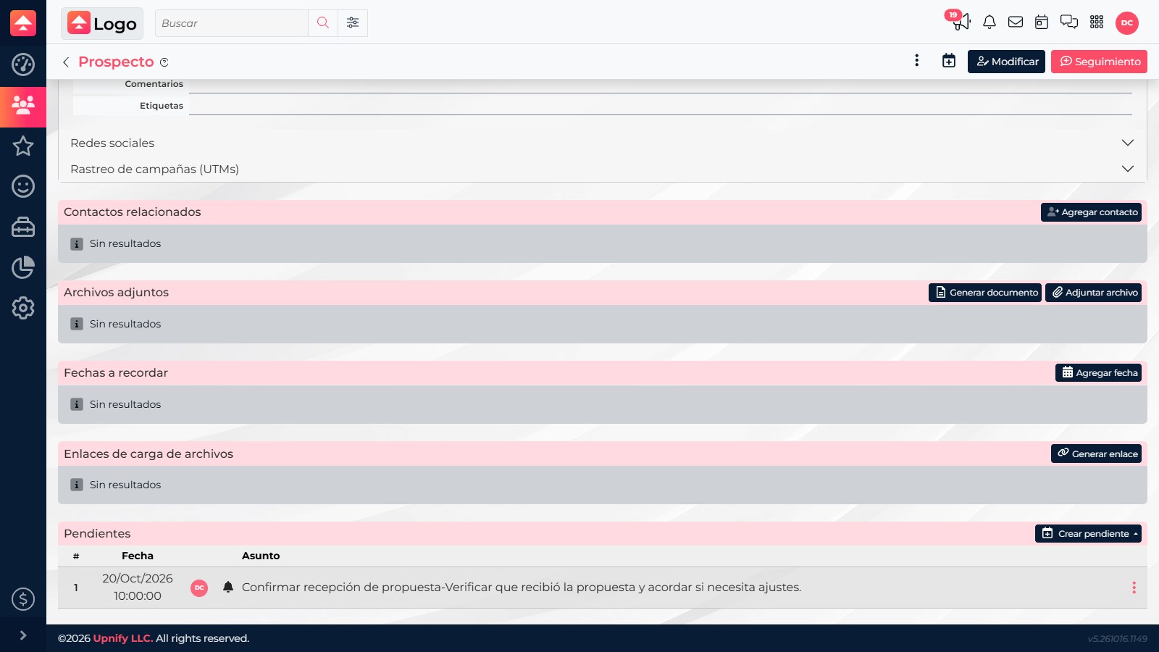Click Adjuntar archivo
The height and width of the screenshot is (652, 1159).
click(x=1093, y=293)
